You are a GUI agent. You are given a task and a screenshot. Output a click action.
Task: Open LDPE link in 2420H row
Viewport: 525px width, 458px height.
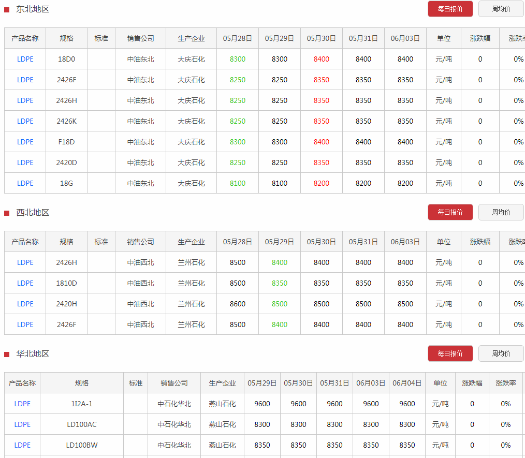point(25,304)
